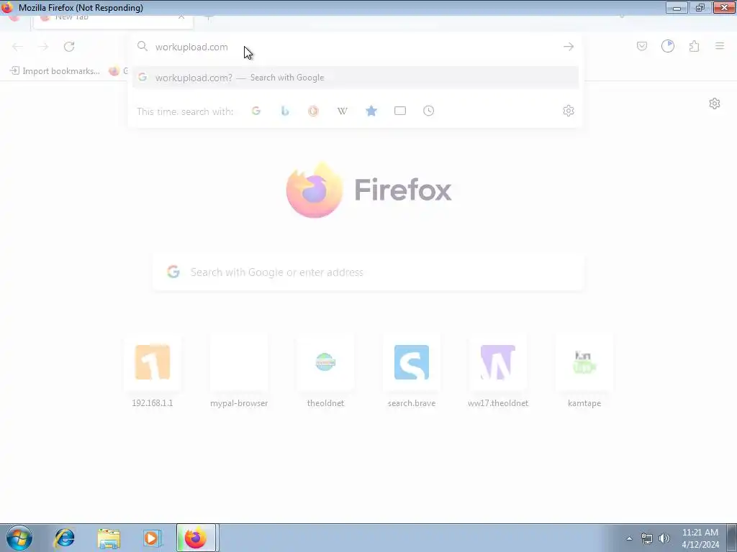The image size is (737, 552).
Task: Show hidden system tray icons
Action: tap(629, 538)
